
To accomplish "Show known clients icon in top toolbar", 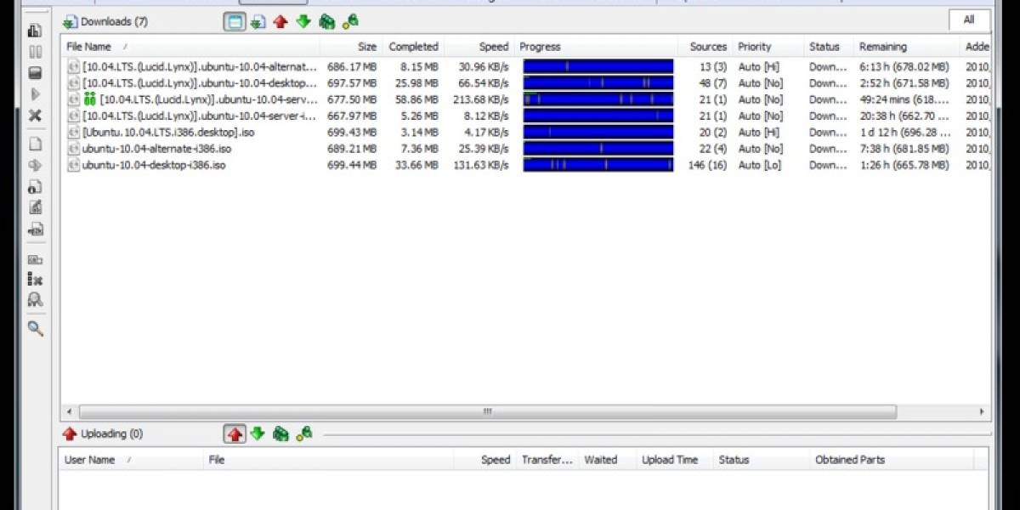I will pyautogui.click(x=349, y=21).
